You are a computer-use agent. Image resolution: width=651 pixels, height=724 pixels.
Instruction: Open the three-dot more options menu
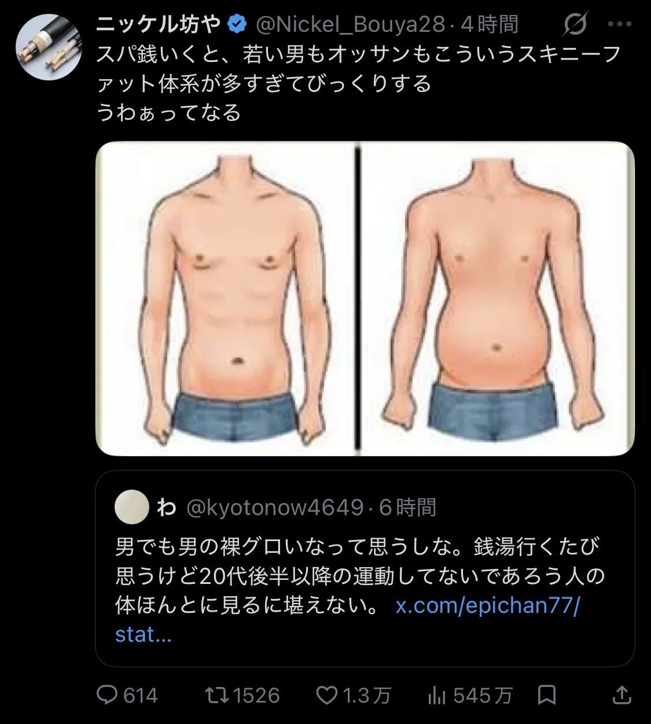(x=620, y=25)
